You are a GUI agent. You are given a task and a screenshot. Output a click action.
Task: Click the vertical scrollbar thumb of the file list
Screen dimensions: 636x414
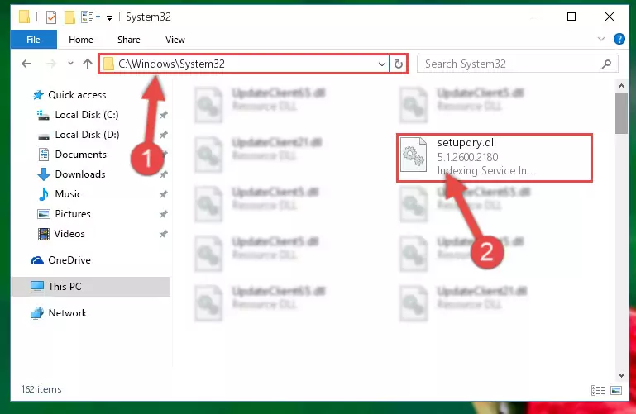tap(621, 113)
